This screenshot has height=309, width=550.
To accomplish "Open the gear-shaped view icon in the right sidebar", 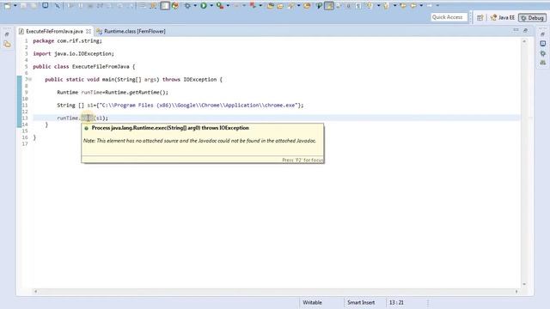I will click(542, 53).
